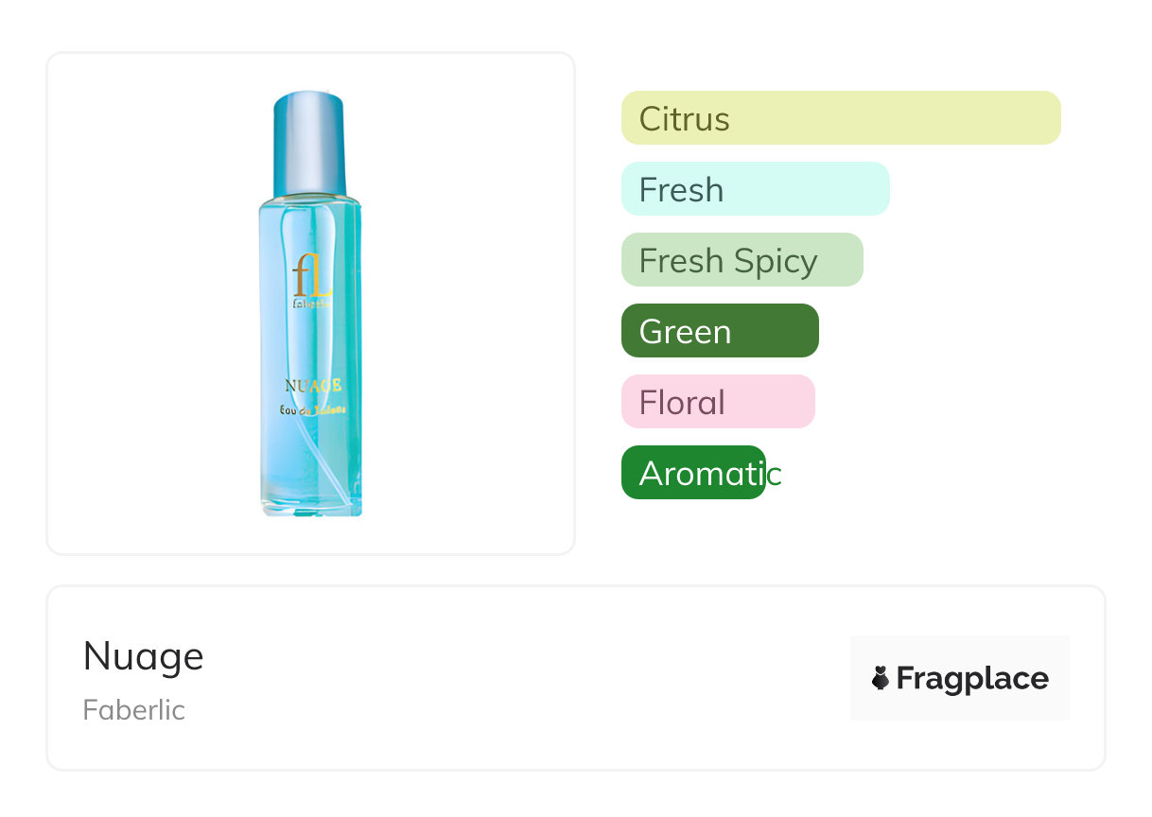Click the gold NUAGE text on bottle
1152x817 pixels.
313,386
